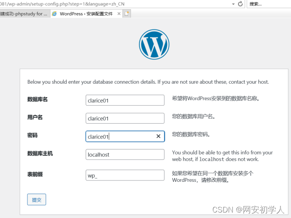Click the browser address bar URL

coord(62,4)
